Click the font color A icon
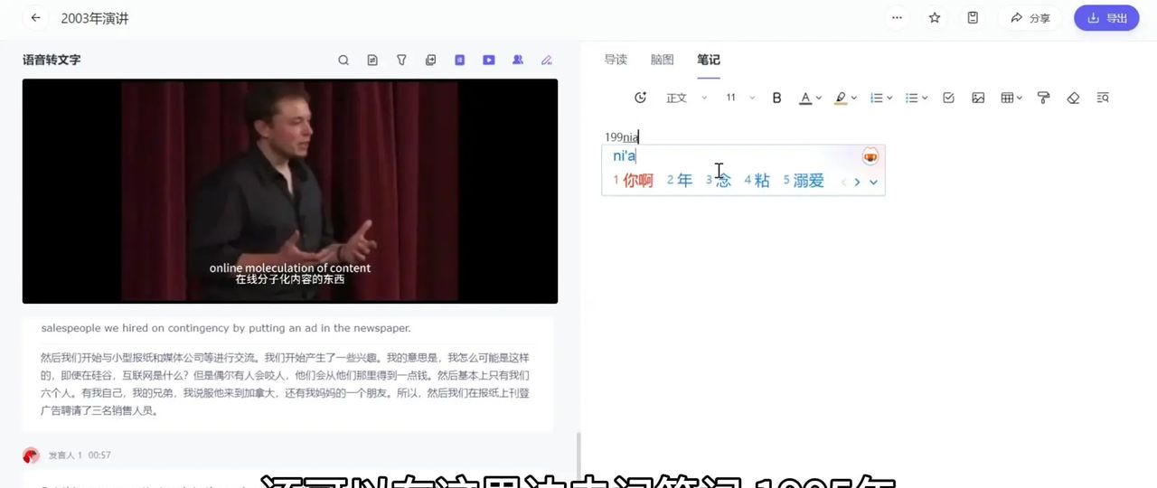 804,98
